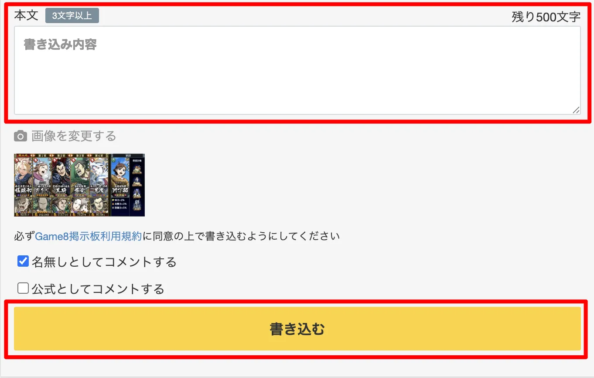Click the 残り500文字 character counter
This screenshot has width=594, height=378.
click(x=546, y=17)
